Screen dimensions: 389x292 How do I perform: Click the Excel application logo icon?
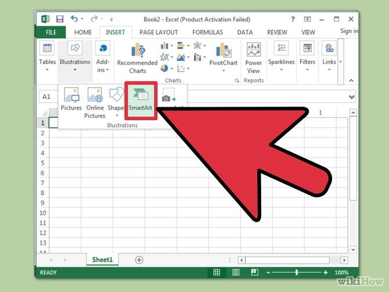pos(45,19)
